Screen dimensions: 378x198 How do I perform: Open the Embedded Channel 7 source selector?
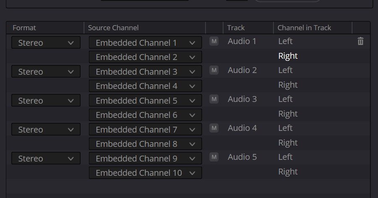[x=145, y=130]
